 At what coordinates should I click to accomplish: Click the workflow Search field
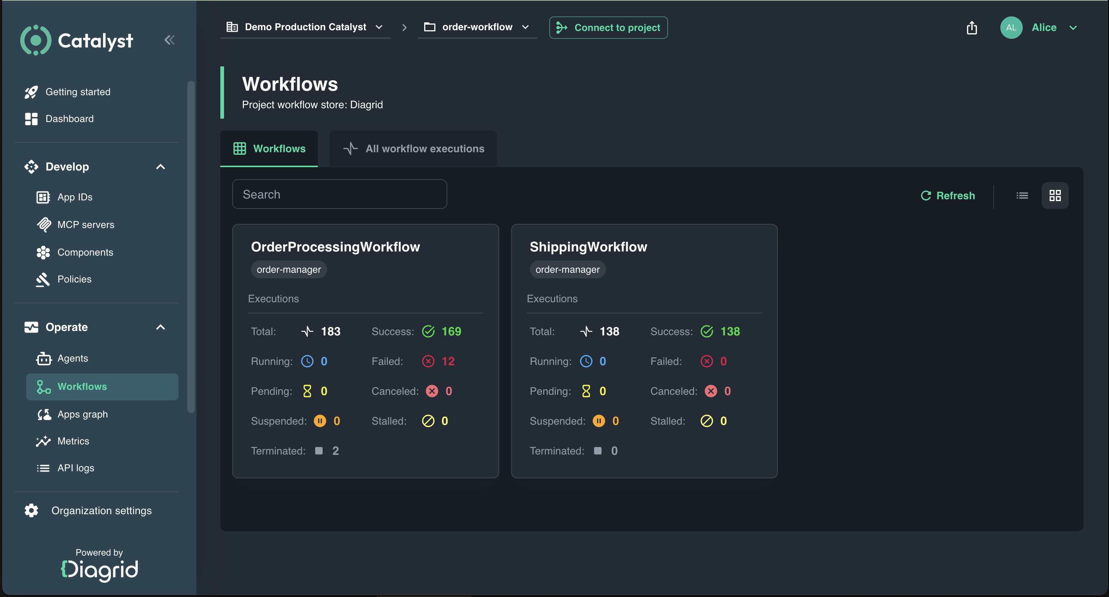(340, 194)
